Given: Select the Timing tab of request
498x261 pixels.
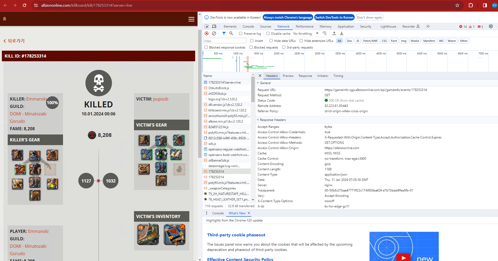Looking at the screenshot, I should pos(338,76).
